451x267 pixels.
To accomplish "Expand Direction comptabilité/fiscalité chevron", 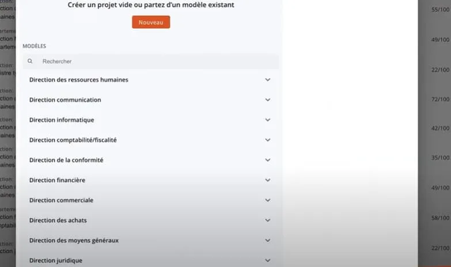I will pyautogui.click(x=268, y=140).
